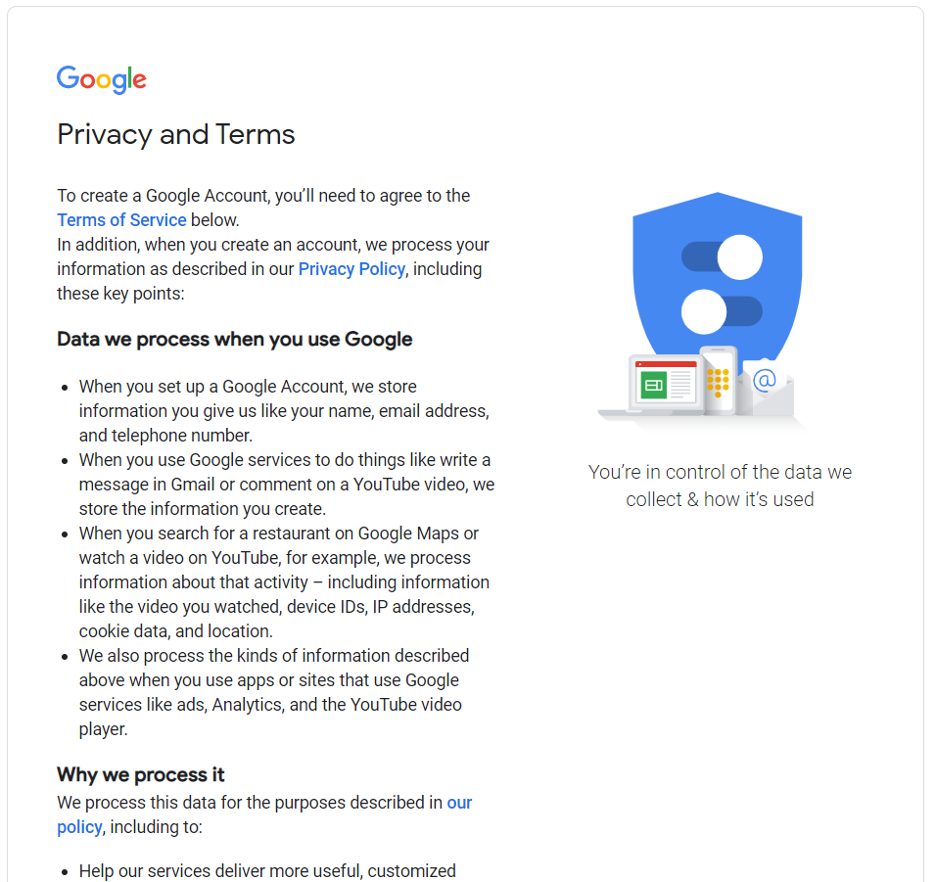Click the "Why we process it" heading
Image resolution: width=936 pixels, height=882 pixels.
[x=140, y=774]
